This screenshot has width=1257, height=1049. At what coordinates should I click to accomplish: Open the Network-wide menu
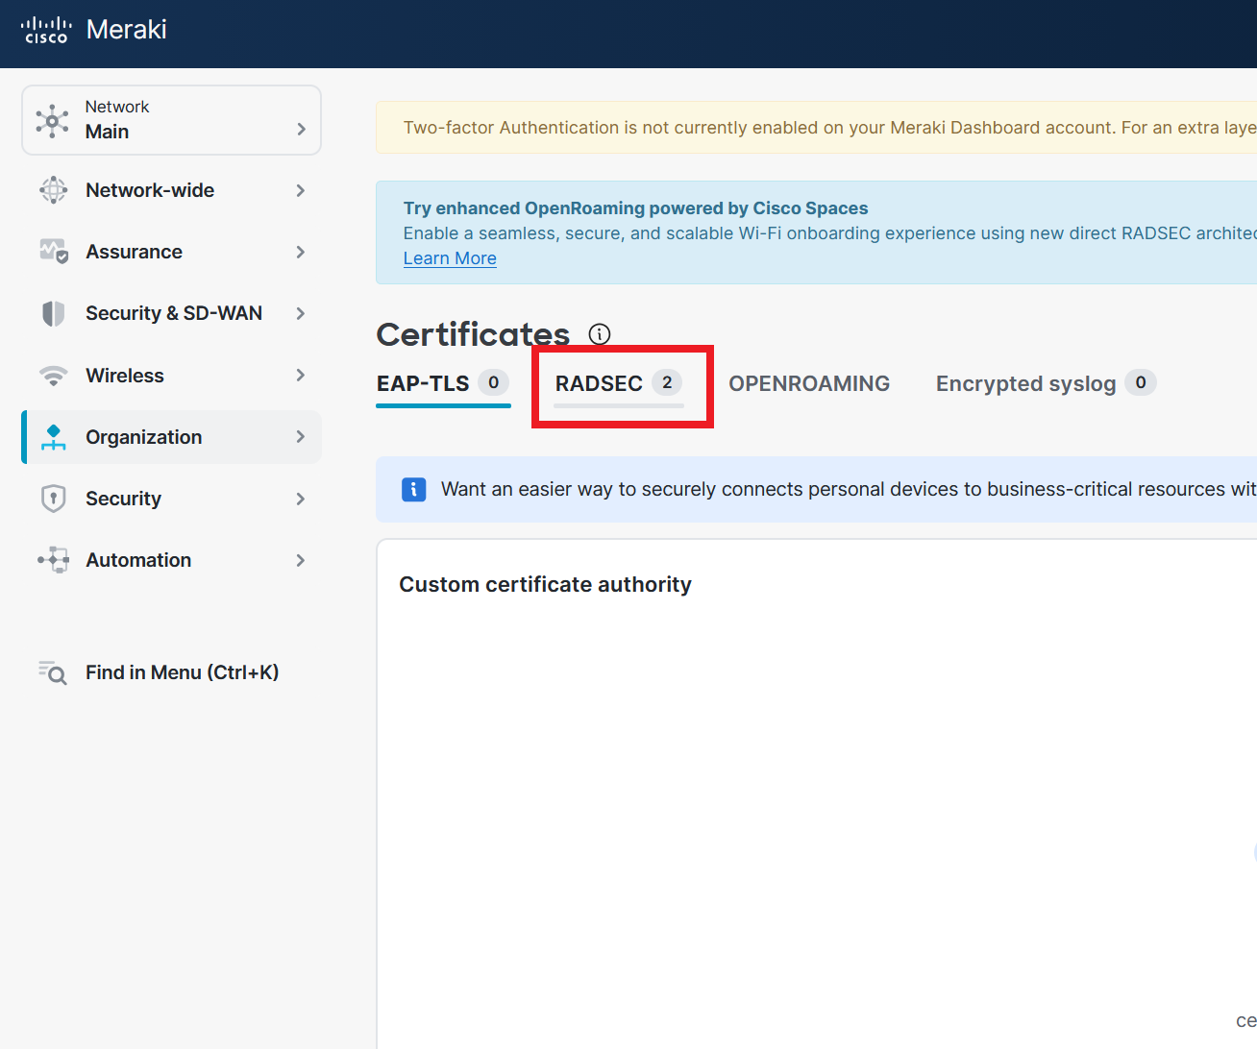(171, 190)
